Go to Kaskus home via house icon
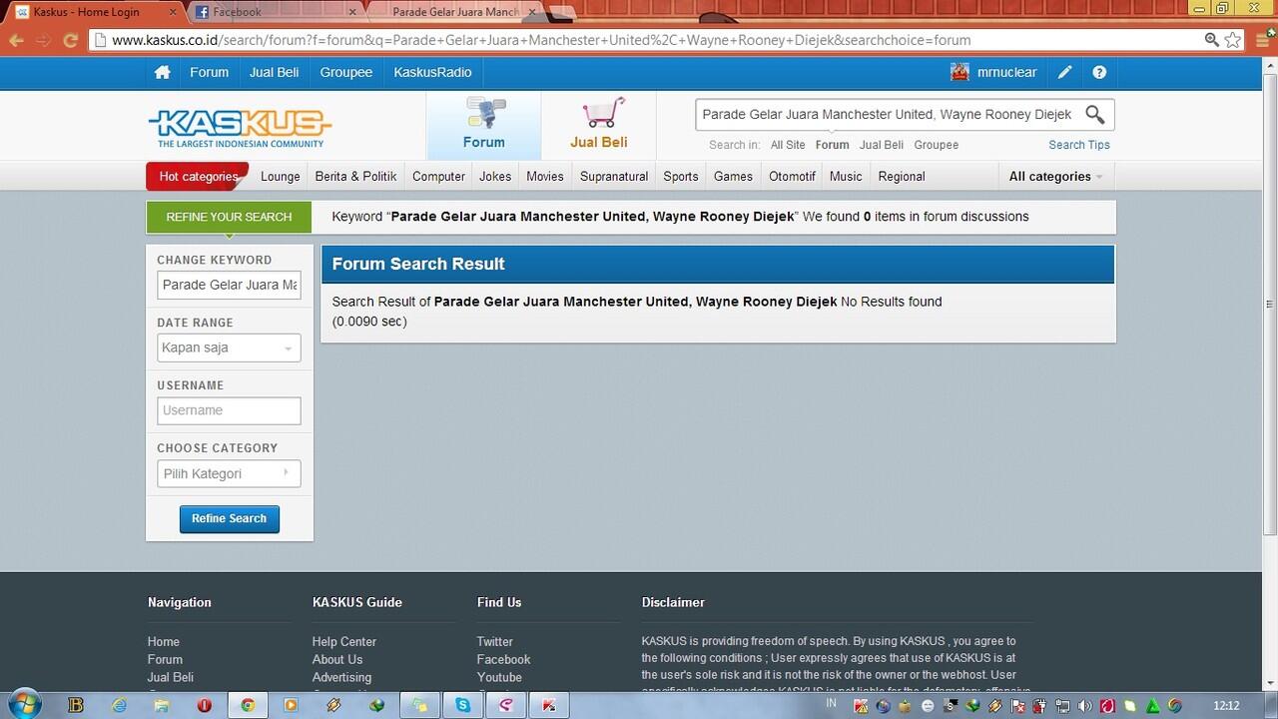1278x719 pixels. [162, 72]
